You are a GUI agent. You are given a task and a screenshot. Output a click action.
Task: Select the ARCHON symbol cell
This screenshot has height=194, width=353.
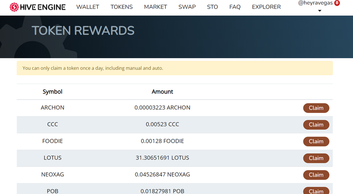point(53,108)
